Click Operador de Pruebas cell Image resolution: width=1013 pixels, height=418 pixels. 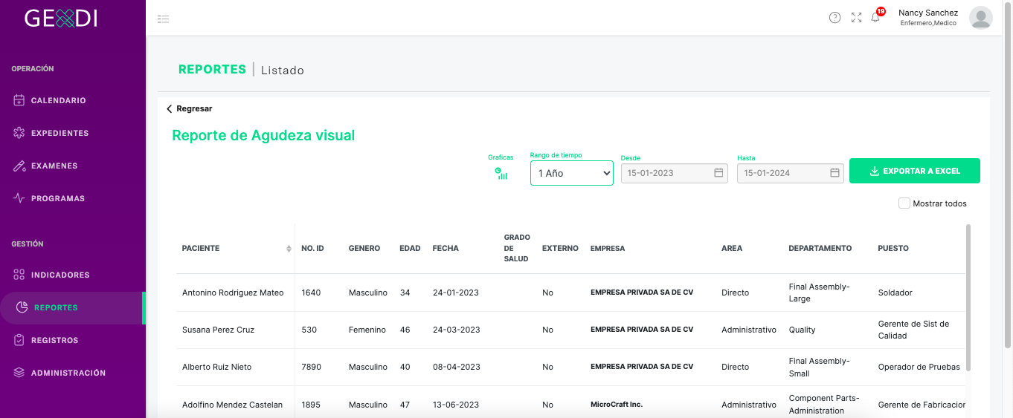pos(919,367)
